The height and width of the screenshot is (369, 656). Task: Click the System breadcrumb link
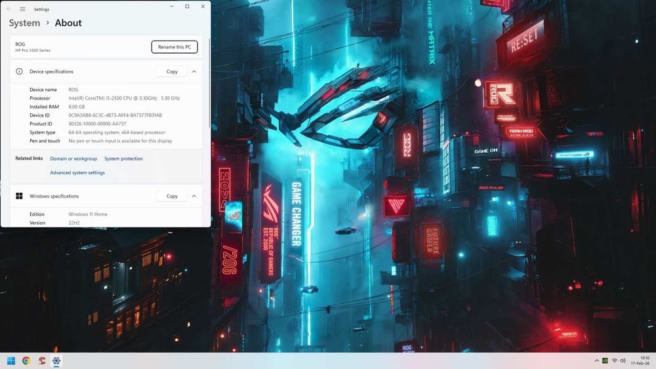click(x=24, y=23)
